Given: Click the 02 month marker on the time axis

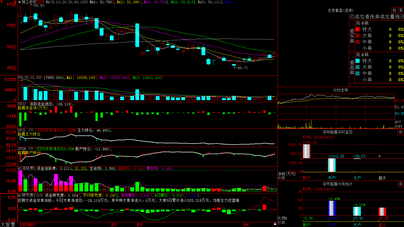Looking at the screenshot, I should (x=114, y=224).
